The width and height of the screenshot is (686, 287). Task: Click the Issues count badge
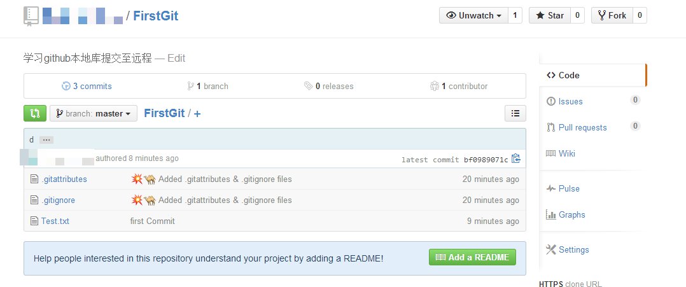pyautogui.click(x=635, y=100)
